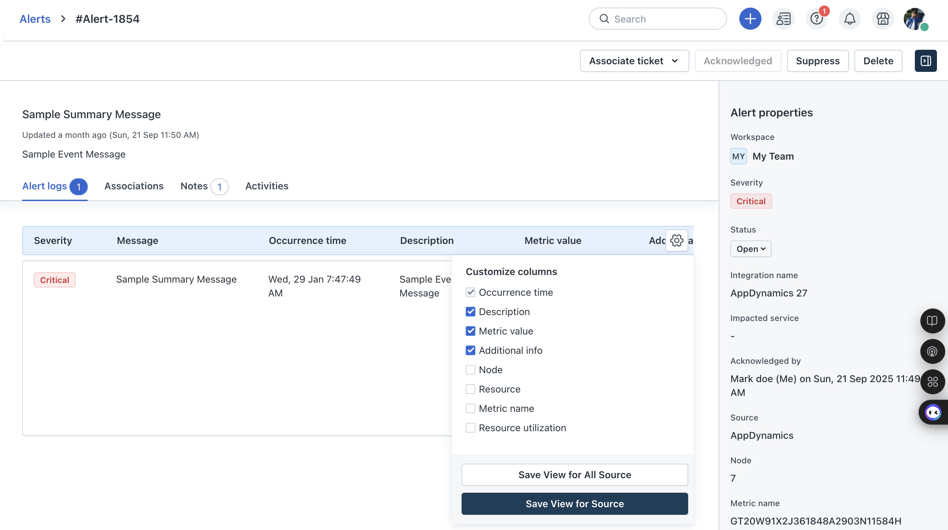Screen dimensions: 948x530
Task: Click the blue plus create button
Action: click(x=750, y=19)
